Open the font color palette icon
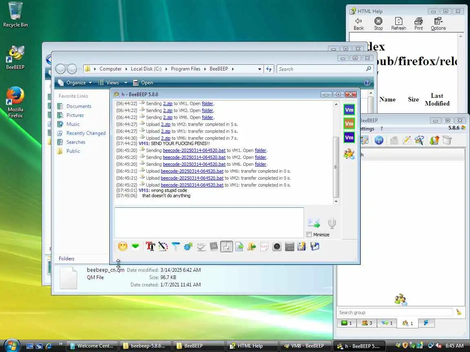Screen dimensions: 470x352 [163, 246]
